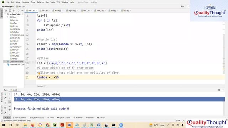
Task: Open Windows Start menu
Action: (4, 125)
